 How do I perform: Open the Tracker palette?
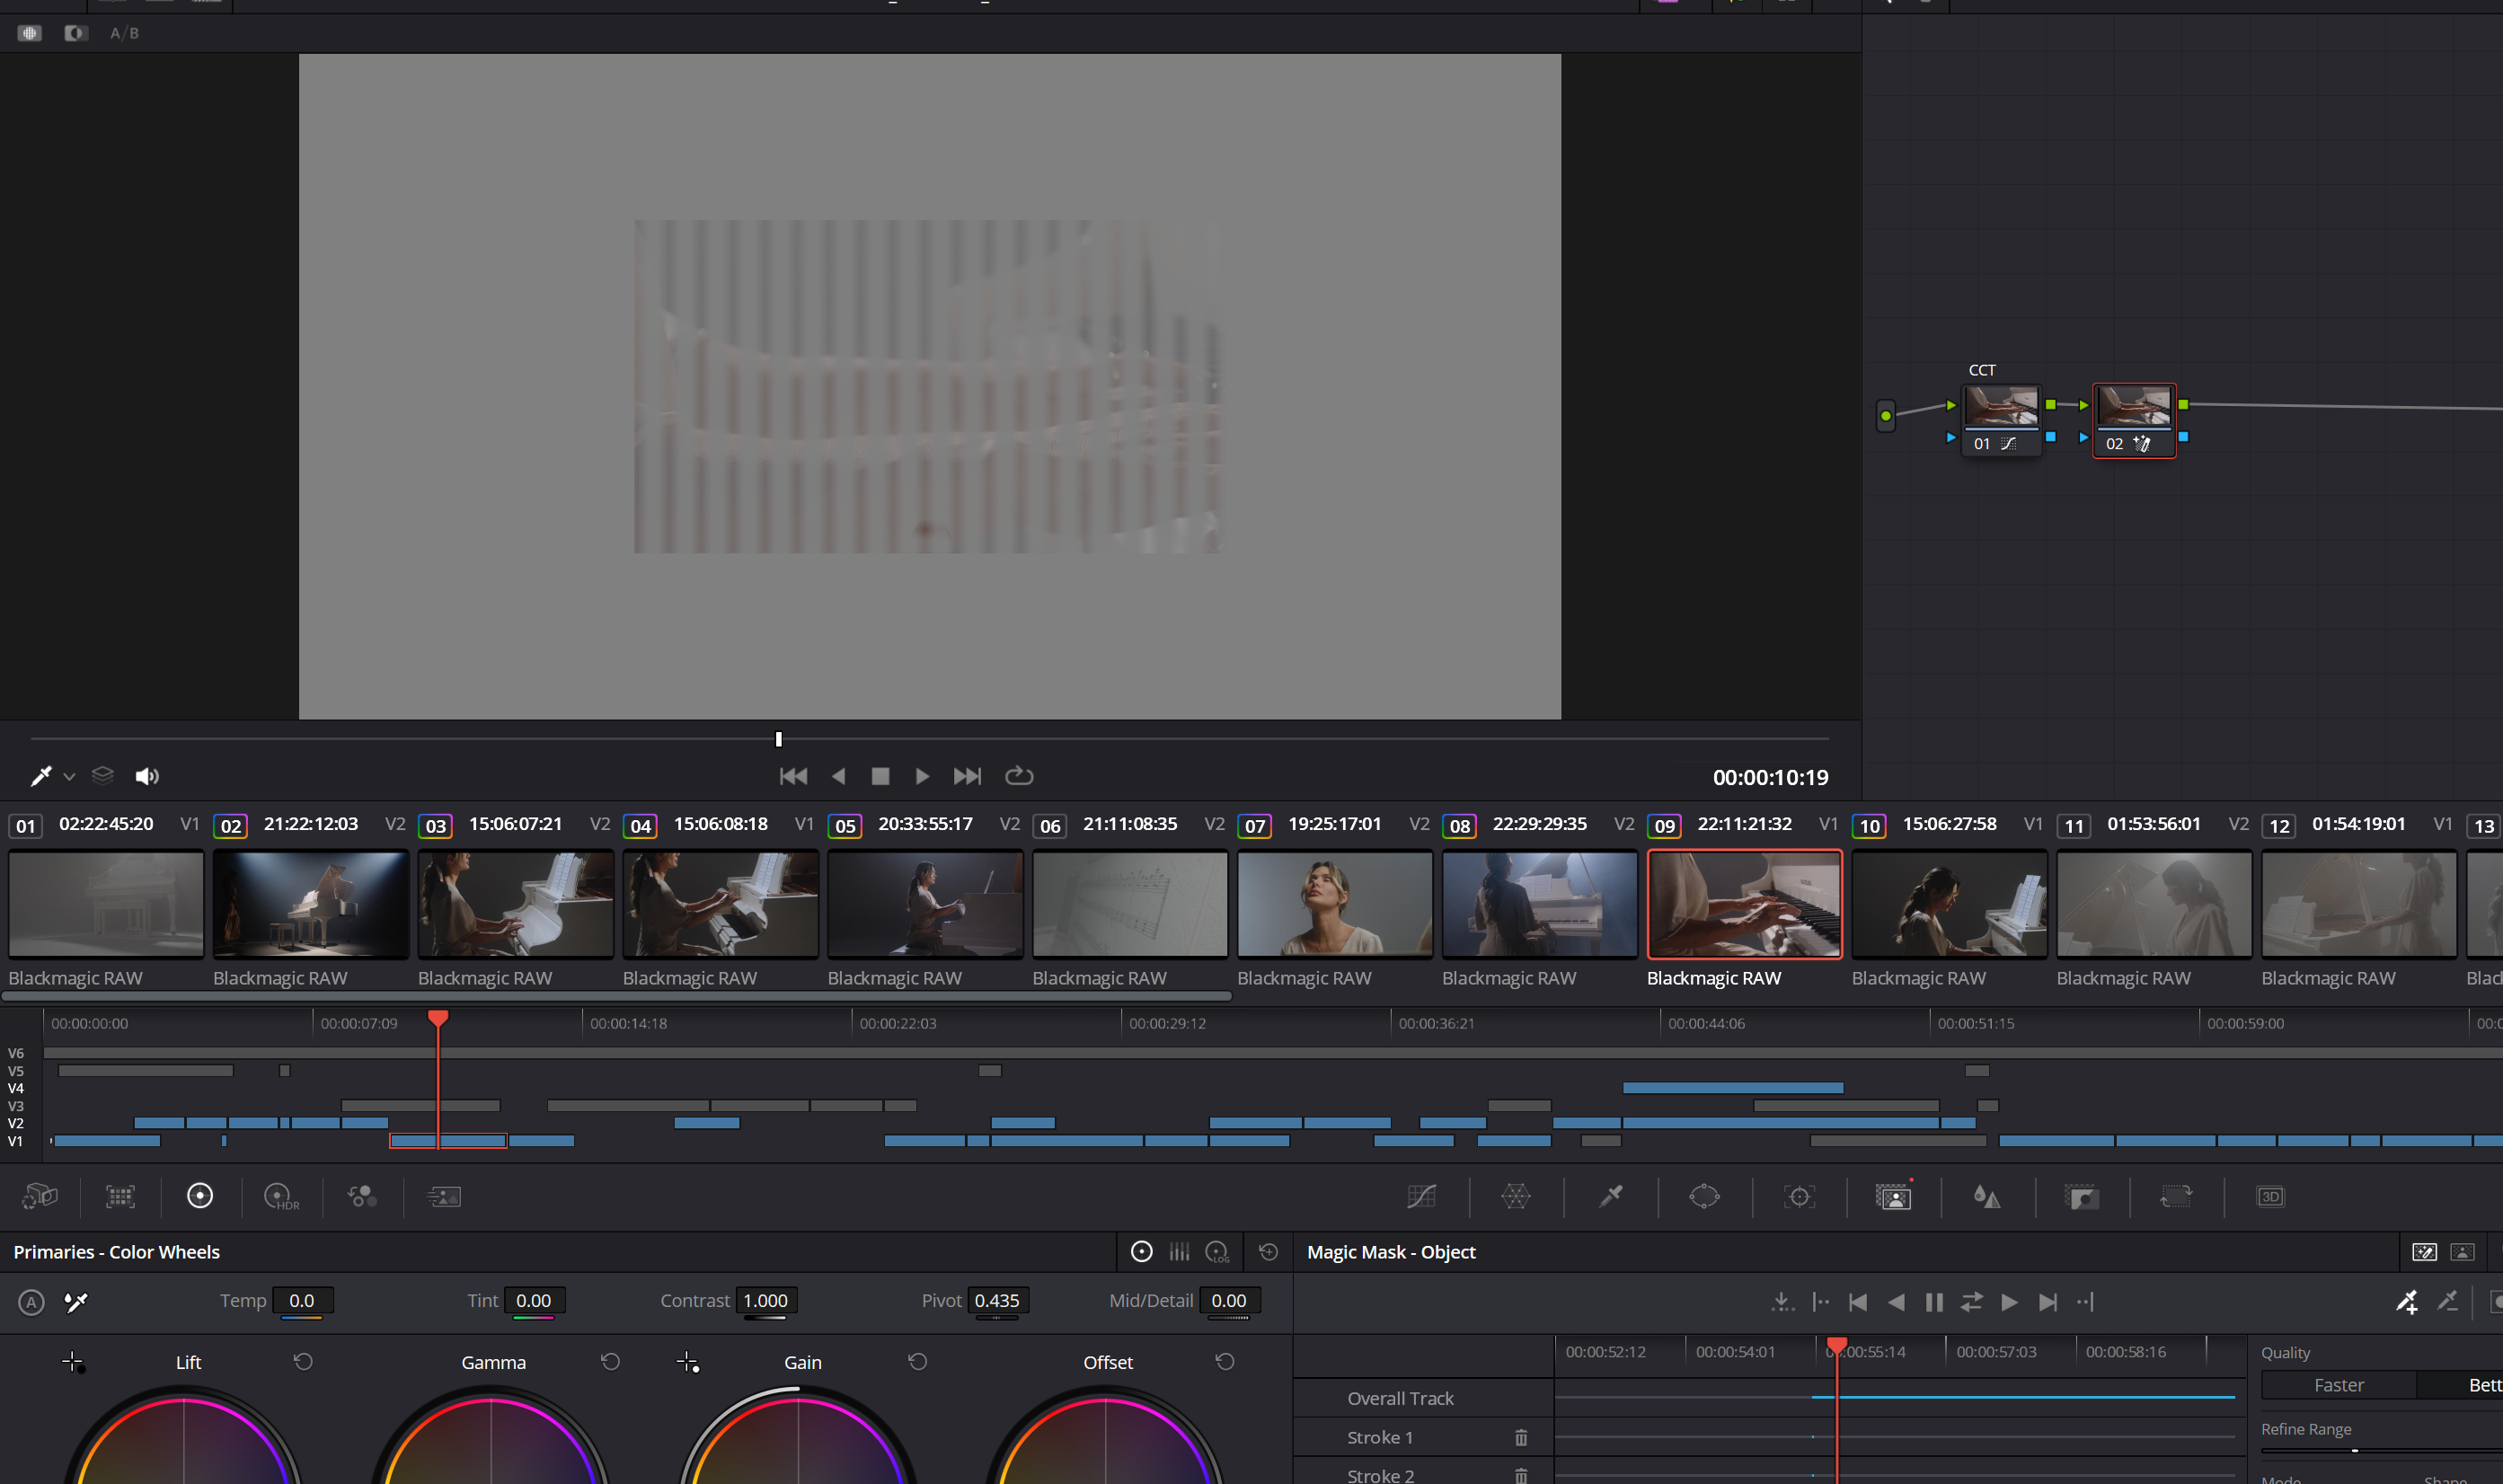click(1799, 1196)
